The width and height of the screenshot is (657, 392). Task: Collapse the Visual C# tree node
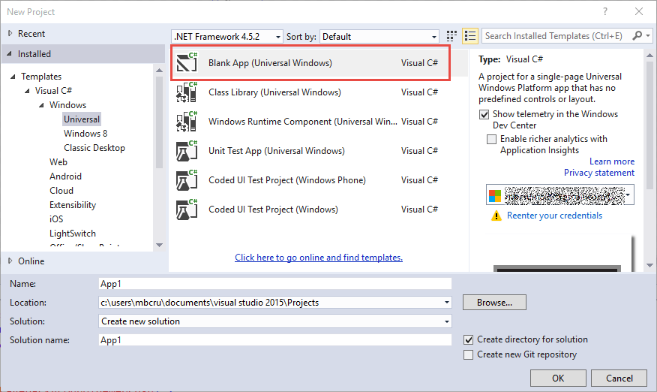(27, 91)
